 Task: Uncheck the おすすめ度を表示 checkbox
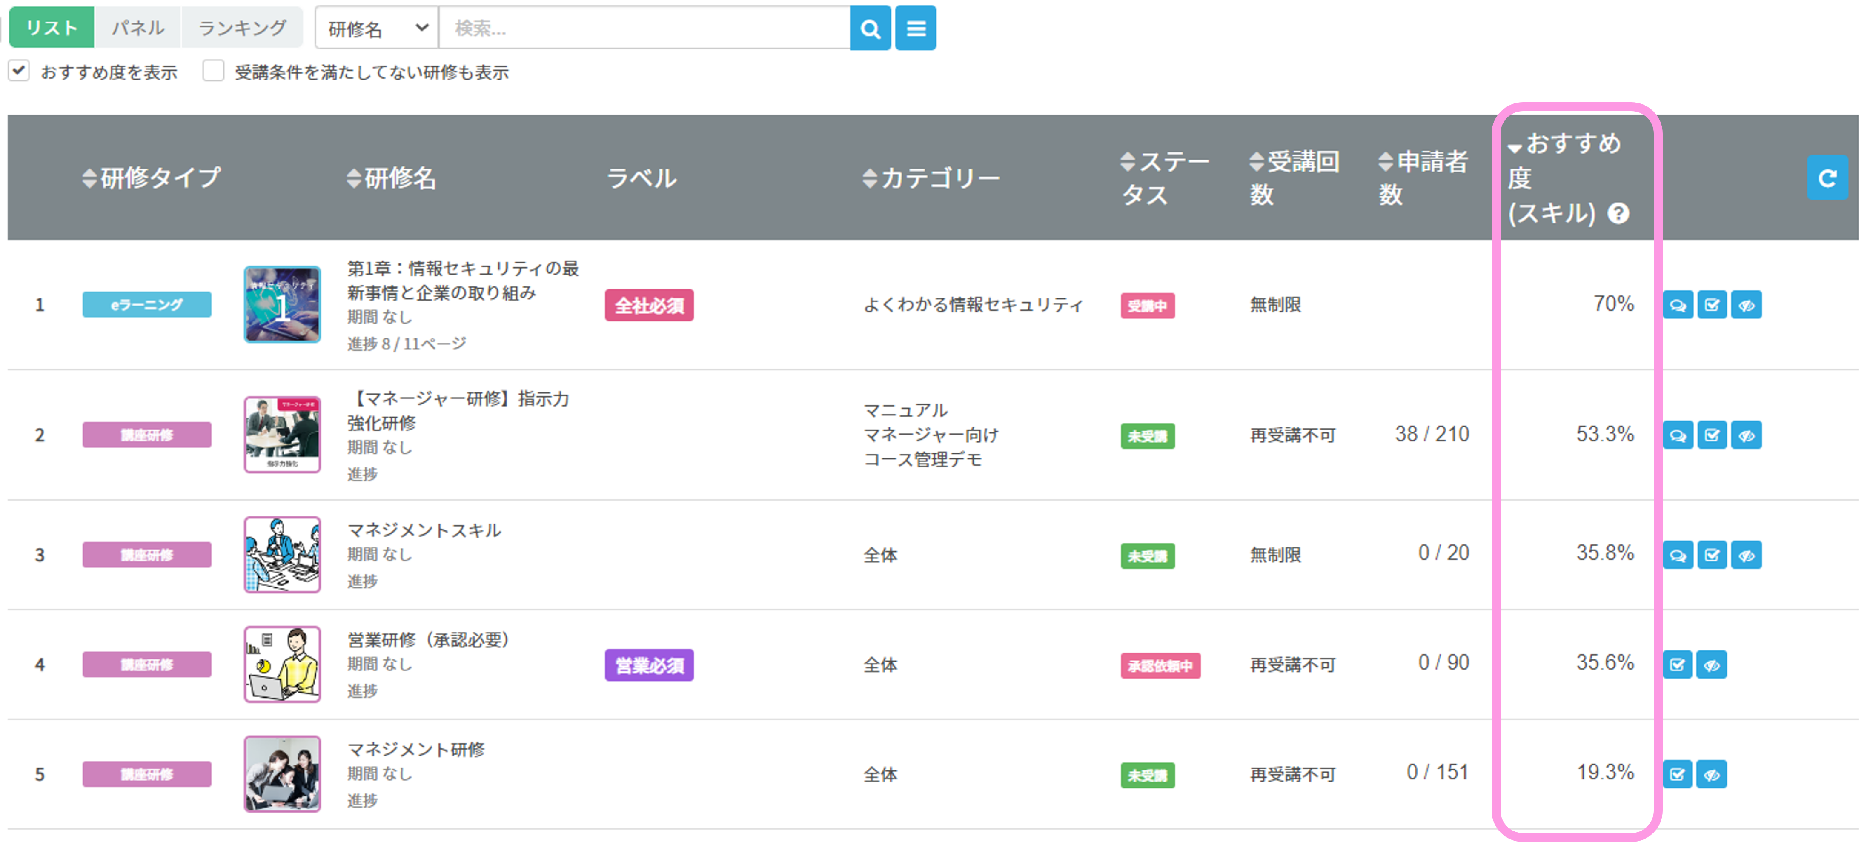pyautogui.click(x=18, y=70)
